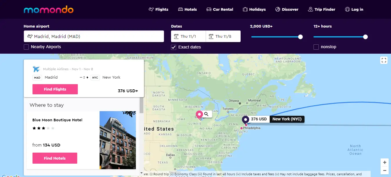Click the New York (NYC) map label

[287, 119]
